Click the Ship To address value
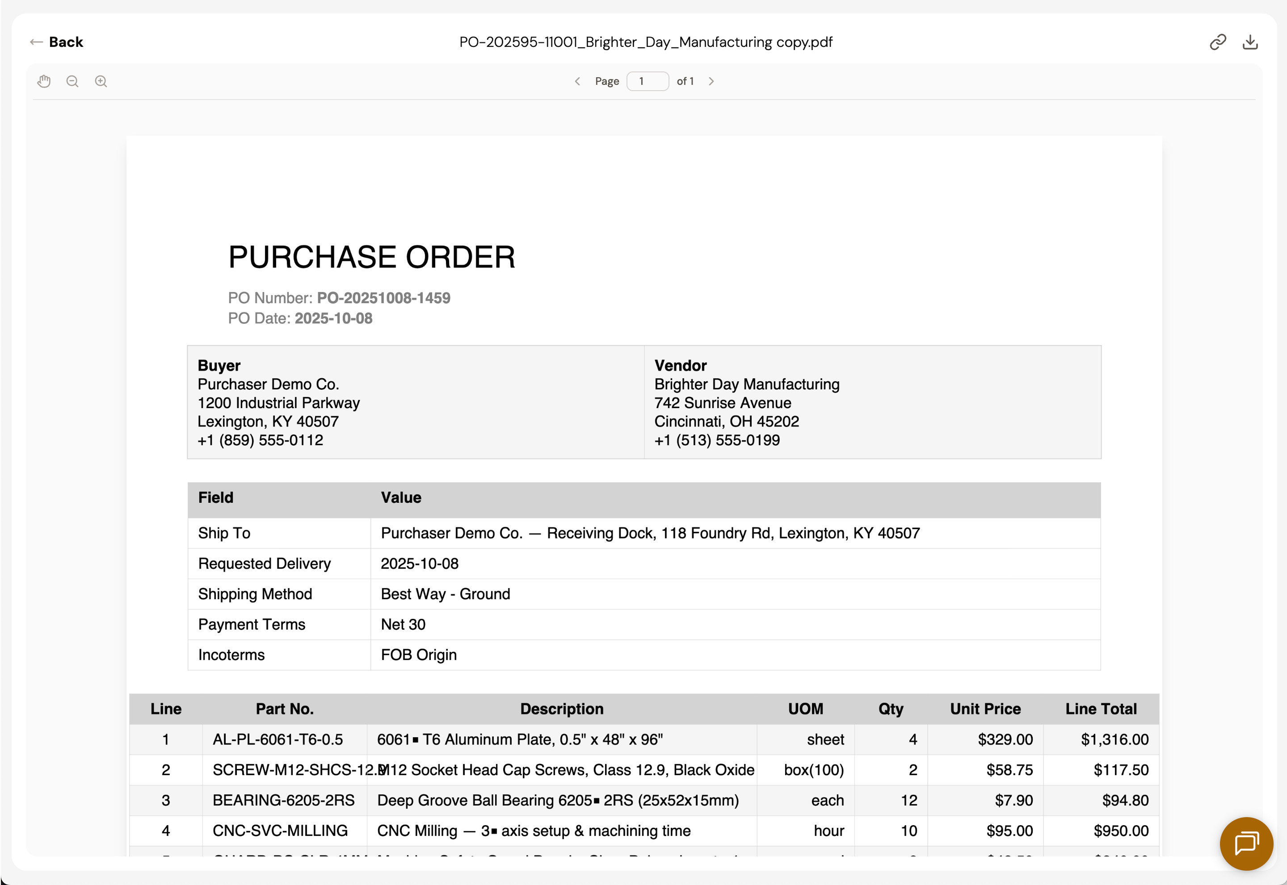The width and height of the screenshot is (1287, 885). point(650,533)
